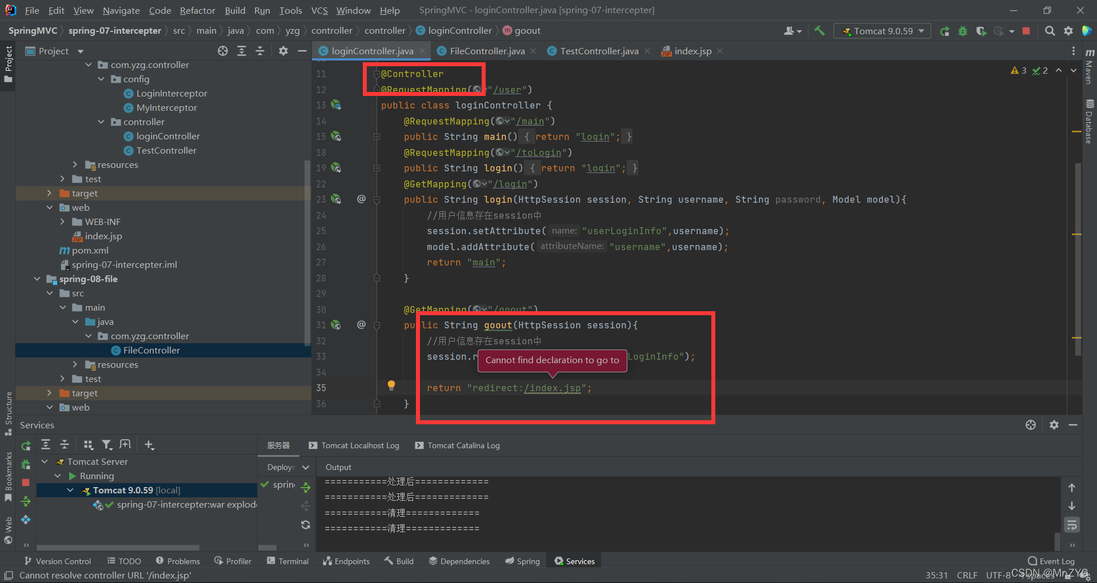Viewport: 1097px width, 583px height.
Task: Open the Version Control tool window
Action: click(57, 561)
